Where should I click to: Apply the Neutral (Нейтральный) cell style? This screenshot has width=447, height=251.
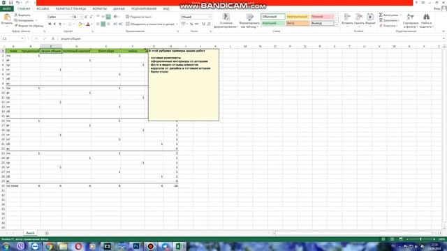click(x=298, y=17)
